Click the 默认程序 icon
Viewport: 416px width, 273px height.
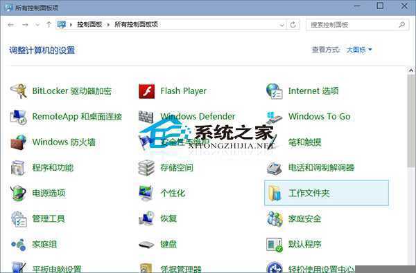coord(275,245)
